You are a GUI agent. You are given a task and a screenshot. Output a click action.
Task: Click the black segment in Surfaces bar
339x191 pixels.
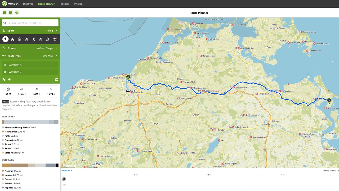57,166
